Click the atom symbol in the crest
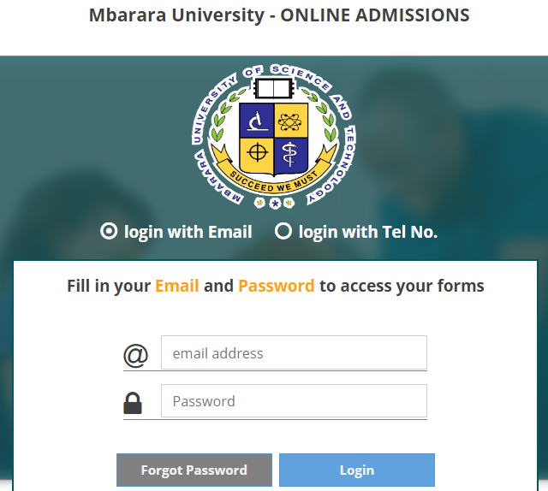Screen dimensions: 548x491 tap(291, 121)
